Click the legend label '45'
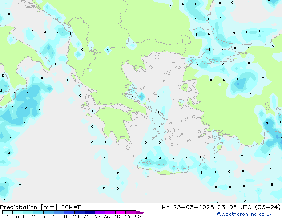 [127, 216]
